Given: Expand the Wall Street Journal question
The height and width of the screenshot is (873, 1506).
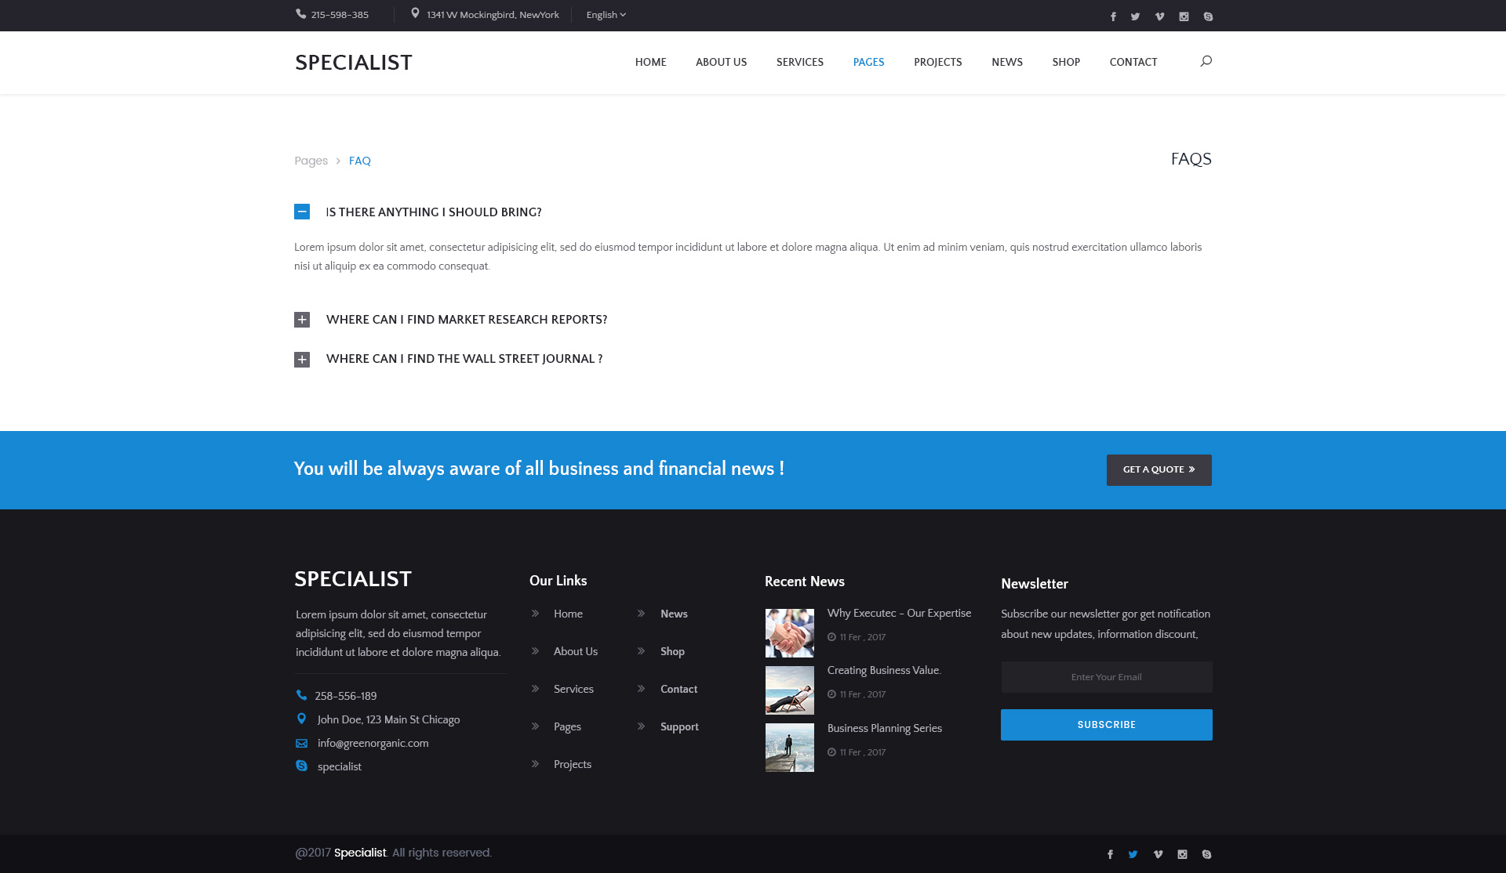Looking at the screenshot, I should 302,360.
